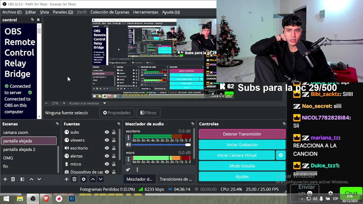Image resolution: width=363 pixels, height=204 pixels.
Task: Move source up in Fuentes toolbar
Action: click(93, 179)
